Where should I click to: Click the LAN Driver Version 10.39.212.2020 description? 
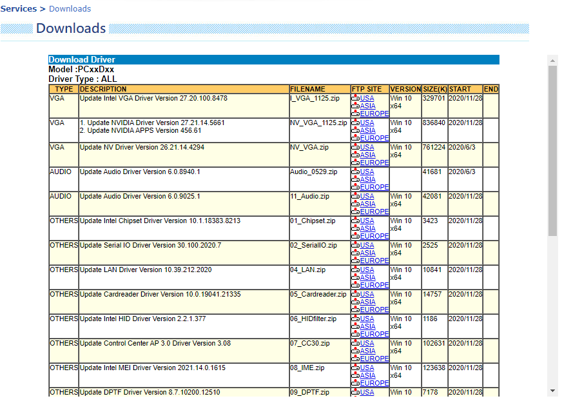(x=146, y=270)
